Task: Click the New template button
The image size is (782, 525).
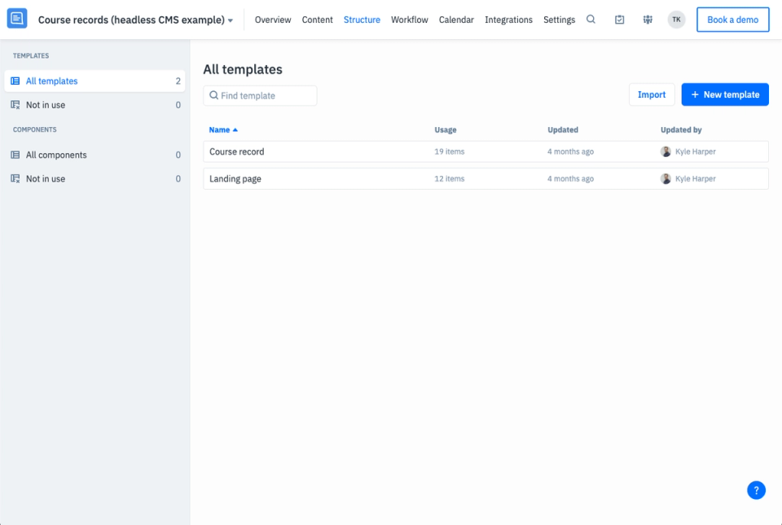Action: click(x=725, y=94)
